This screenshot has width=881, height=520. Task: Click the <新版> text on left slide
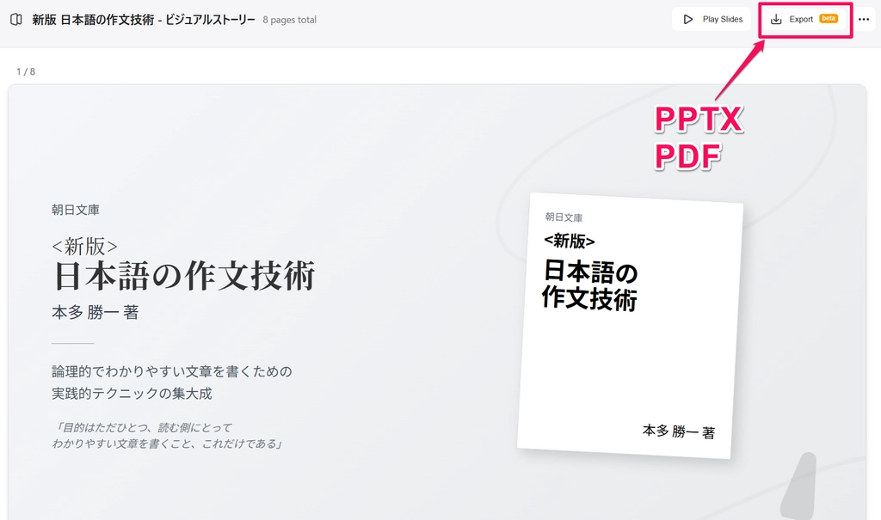tap(84, 246)
